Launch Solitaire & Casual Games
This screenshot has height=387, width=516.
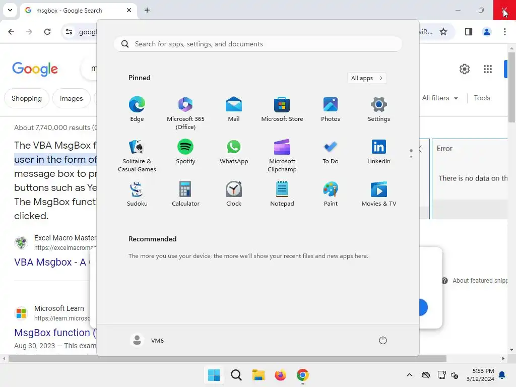[137, 156]
